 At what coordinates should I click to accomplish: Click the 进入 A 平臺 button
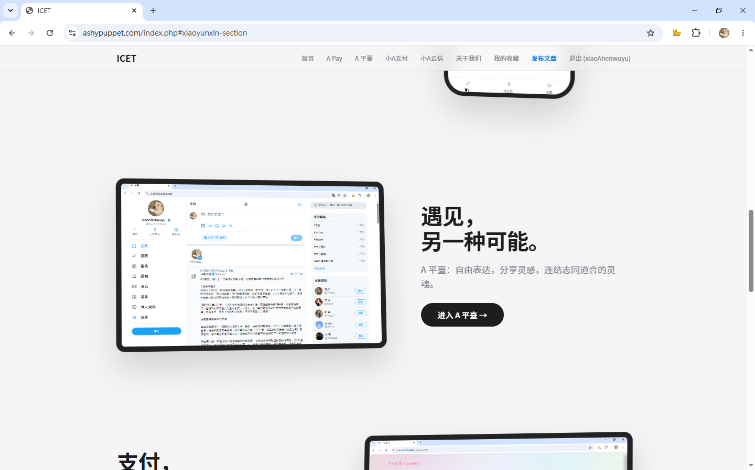[462, 315]
